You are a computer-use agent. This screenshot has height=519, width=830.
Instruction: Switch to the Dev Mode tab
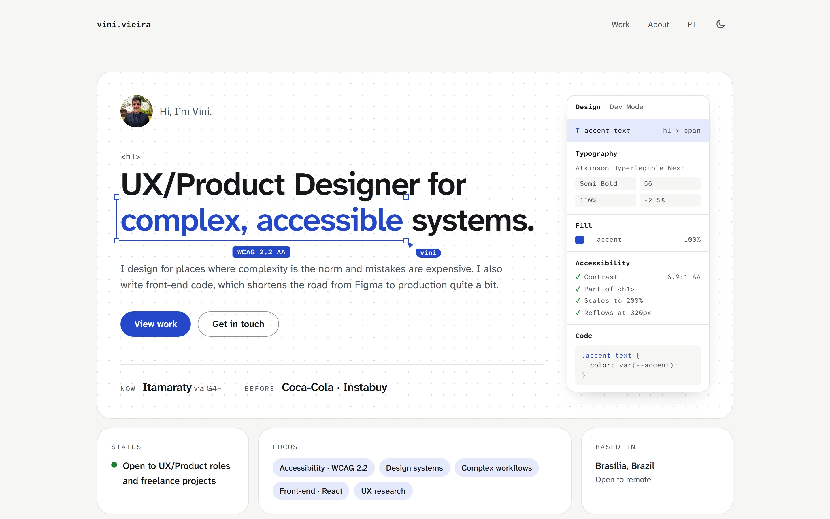coord(626,107)
